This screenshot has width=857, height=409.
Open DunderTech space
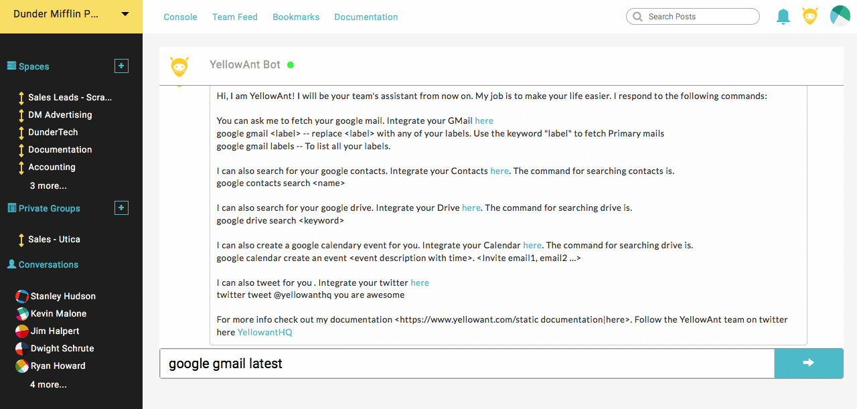[53, 132]
